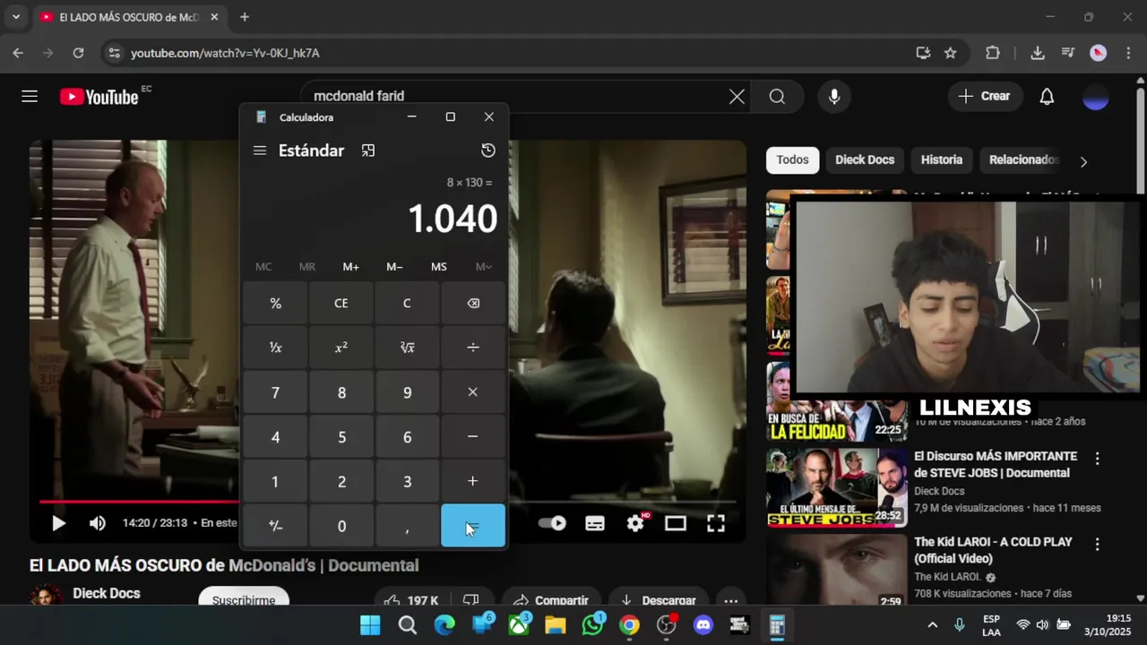Click CE to clear entry
1147x645 pixels.
point(341,304)
